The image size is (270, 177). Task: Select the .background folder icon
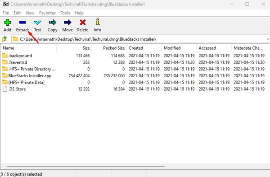click(x=5, y=56)
